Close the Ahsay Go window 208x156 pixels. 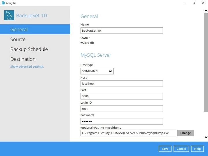(203, 3)
